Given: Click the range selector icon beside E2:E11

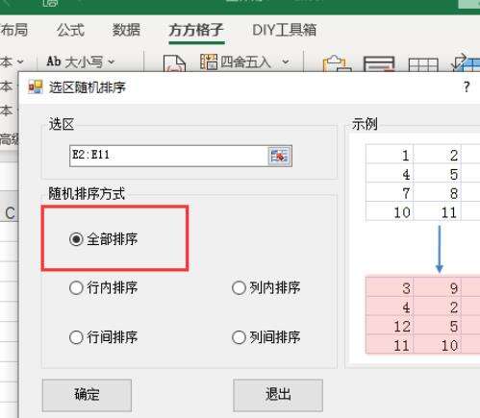Looking at the screenshot, I should [280, 156].
